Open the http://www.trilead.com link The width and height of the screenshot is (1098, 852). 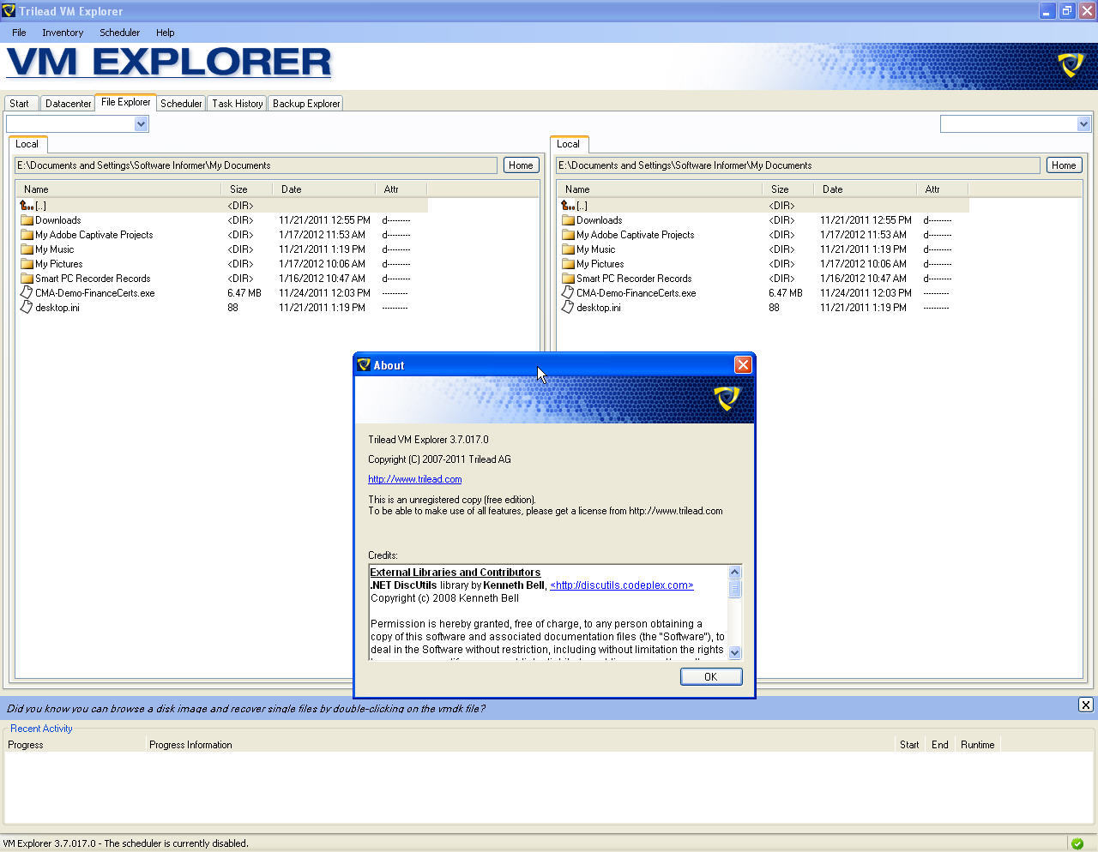click(415, 479)
